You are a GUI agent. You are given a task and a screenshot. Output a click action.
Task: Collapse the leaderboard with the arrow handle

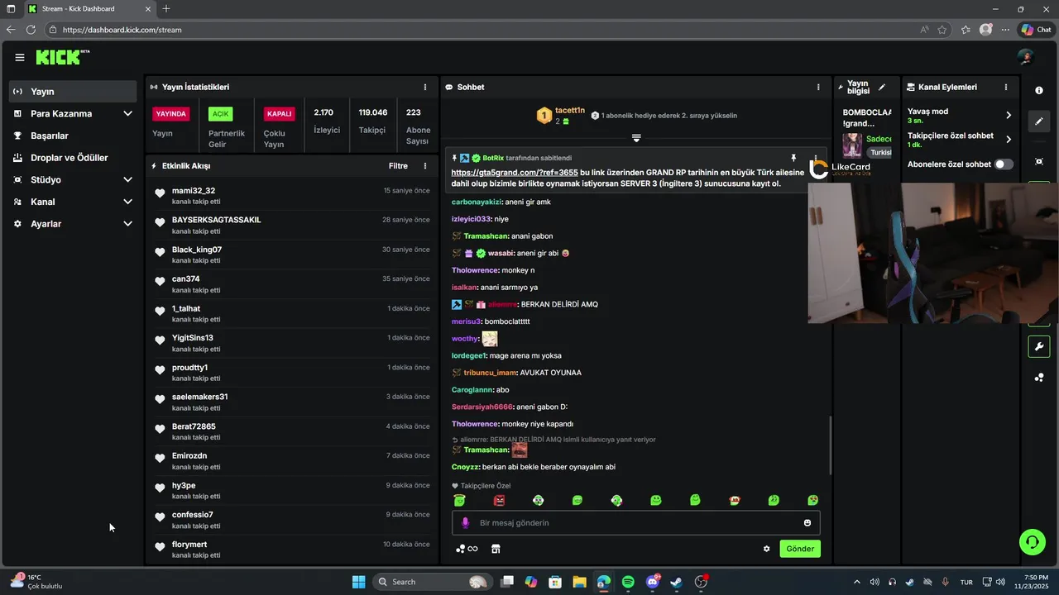636,138
